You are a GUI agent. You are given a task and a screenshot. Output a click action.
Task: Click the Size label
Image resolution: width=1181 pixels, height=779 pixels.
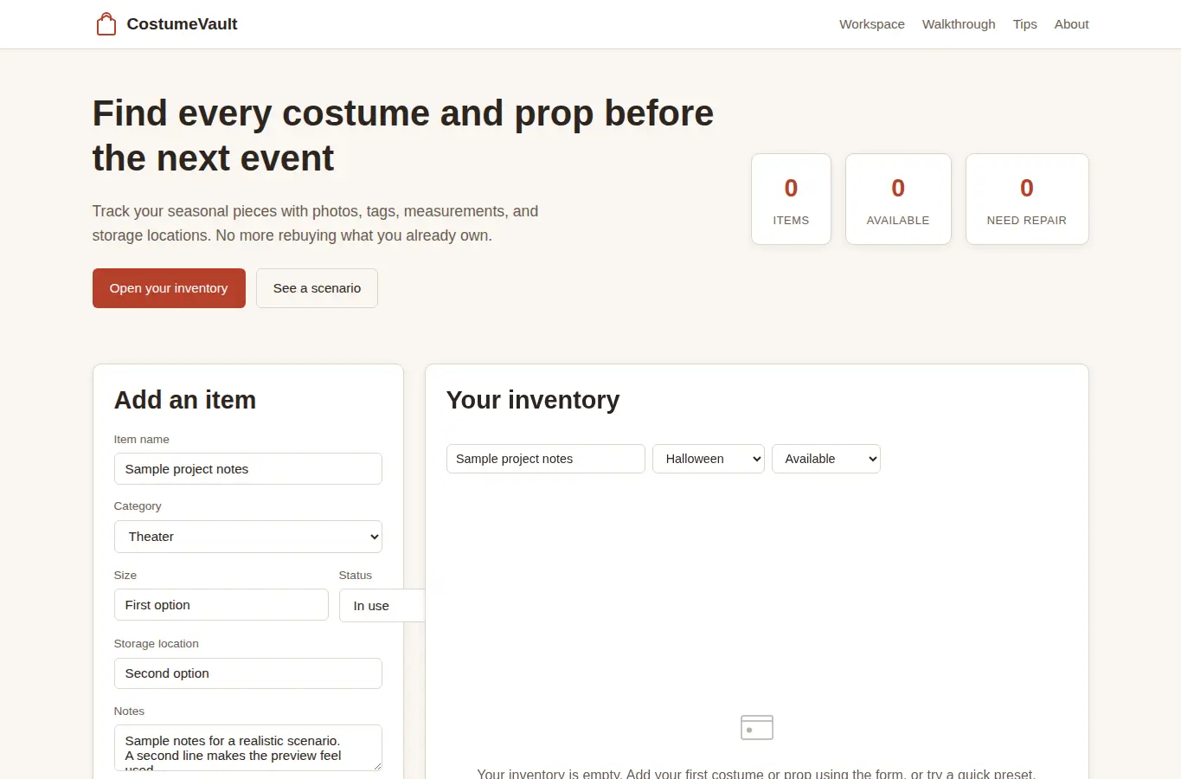click(x=125, y=576)
